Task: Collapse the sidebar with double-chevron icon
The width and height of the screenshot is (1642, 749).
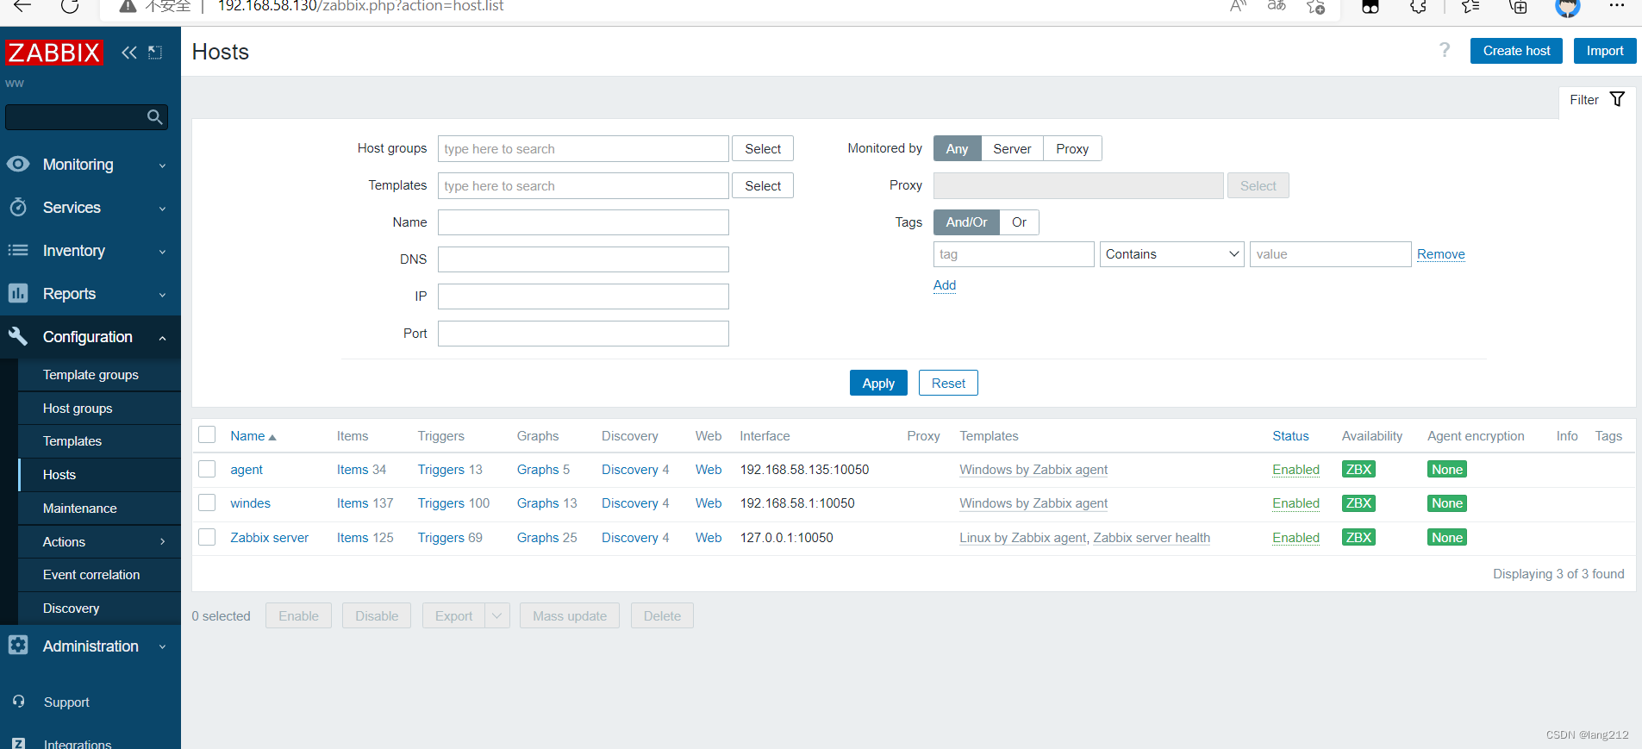Action: [129, 53]
